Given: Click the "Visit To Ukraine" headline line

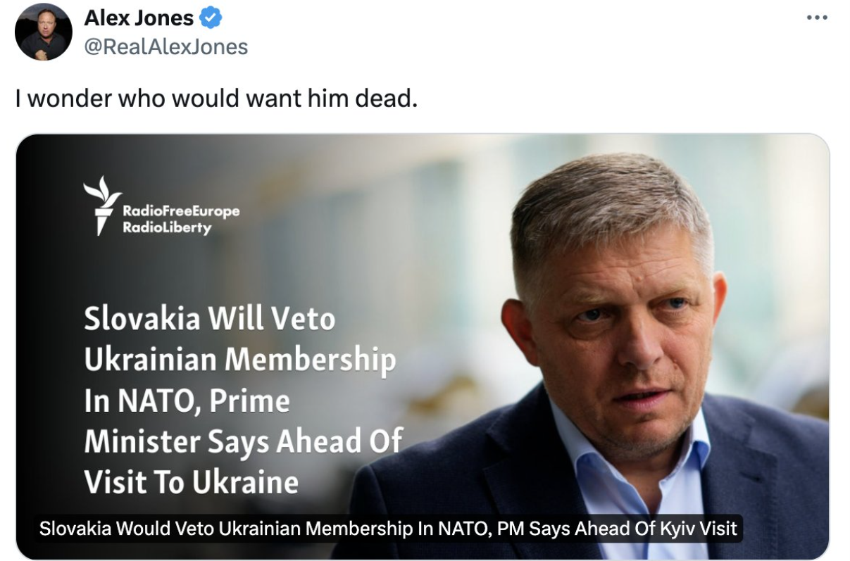Looking at the screenshot, I should (191, 482).
